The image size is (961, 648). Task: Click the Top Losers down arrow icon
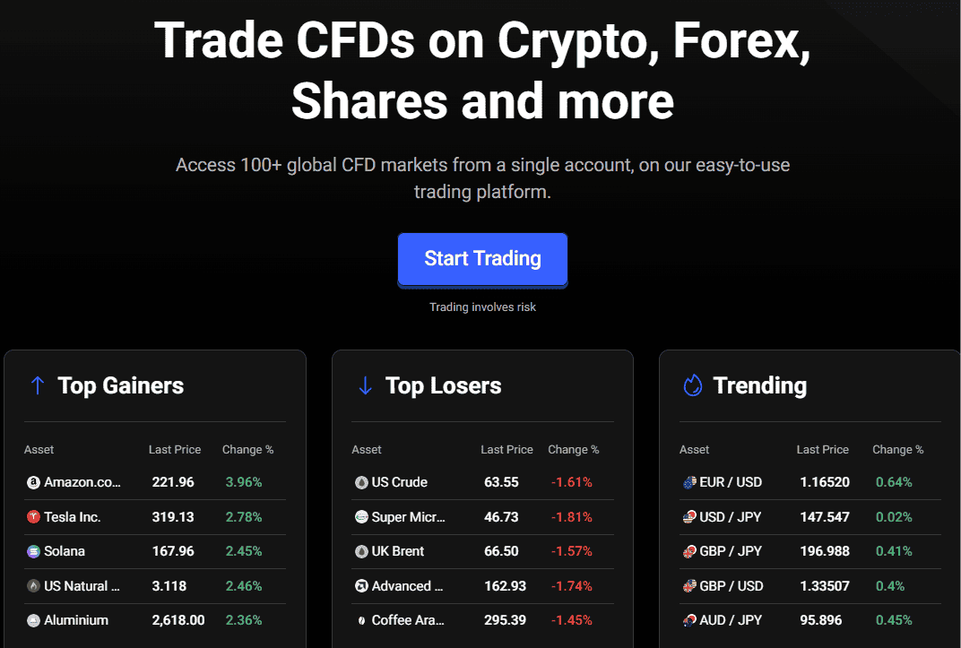[365, 385]
